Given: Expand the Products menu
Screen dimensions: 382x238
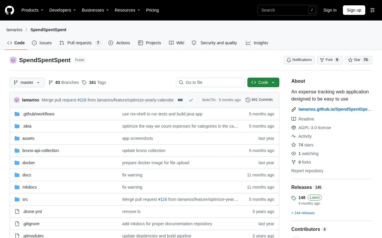Looking at the screenshot, I should tap(32, 10).
